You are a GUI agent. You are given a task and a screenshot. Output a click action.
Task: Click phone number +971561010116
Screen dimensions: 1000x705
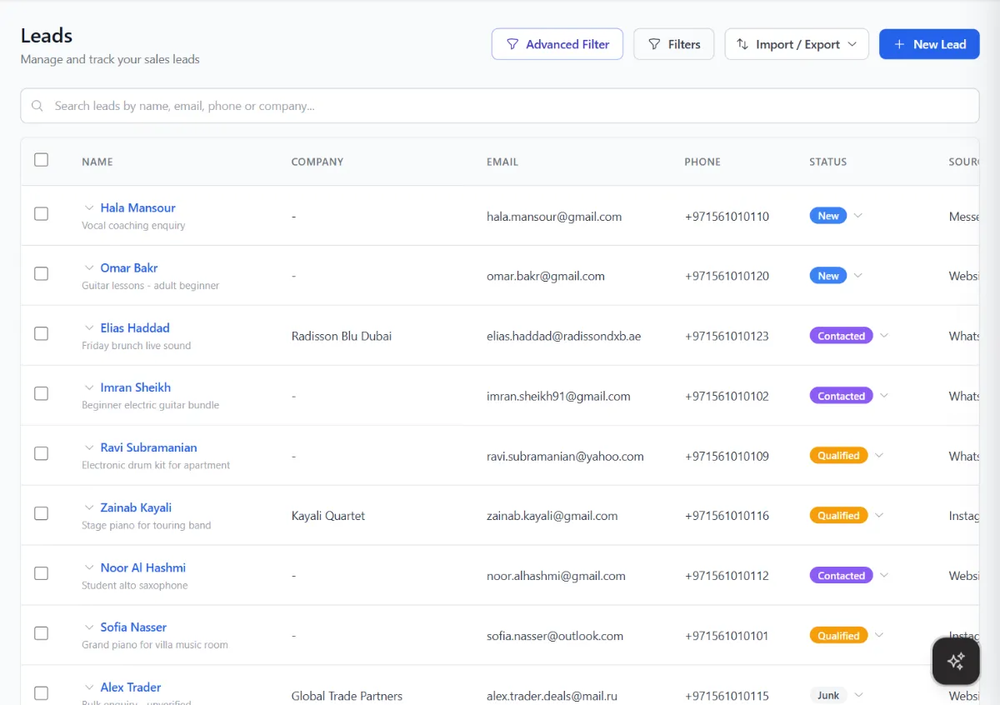[727, 516]
